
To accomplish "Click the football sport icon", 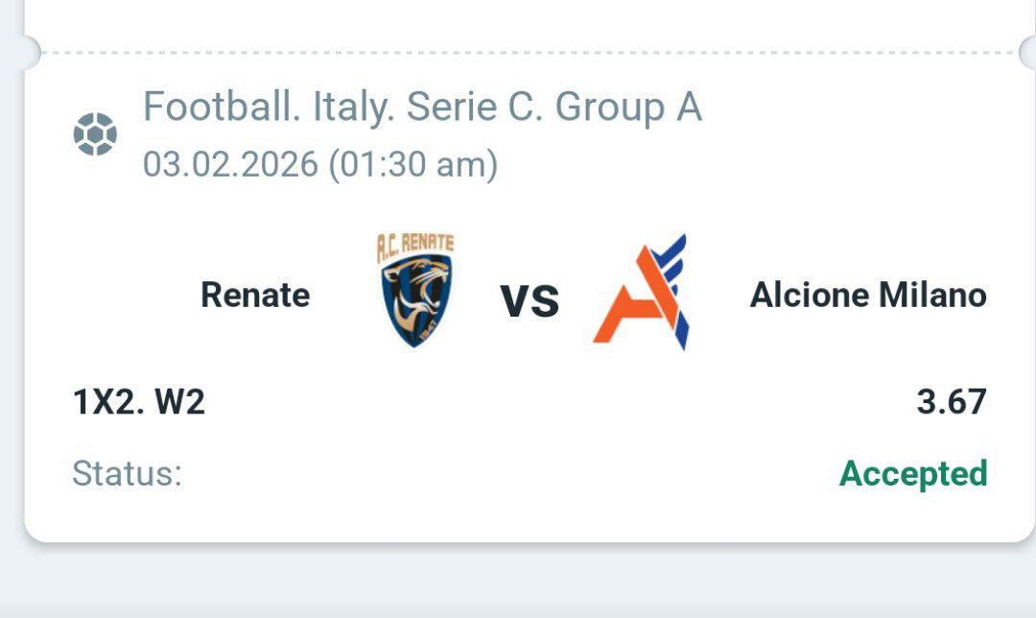I will tap(95, 134).
